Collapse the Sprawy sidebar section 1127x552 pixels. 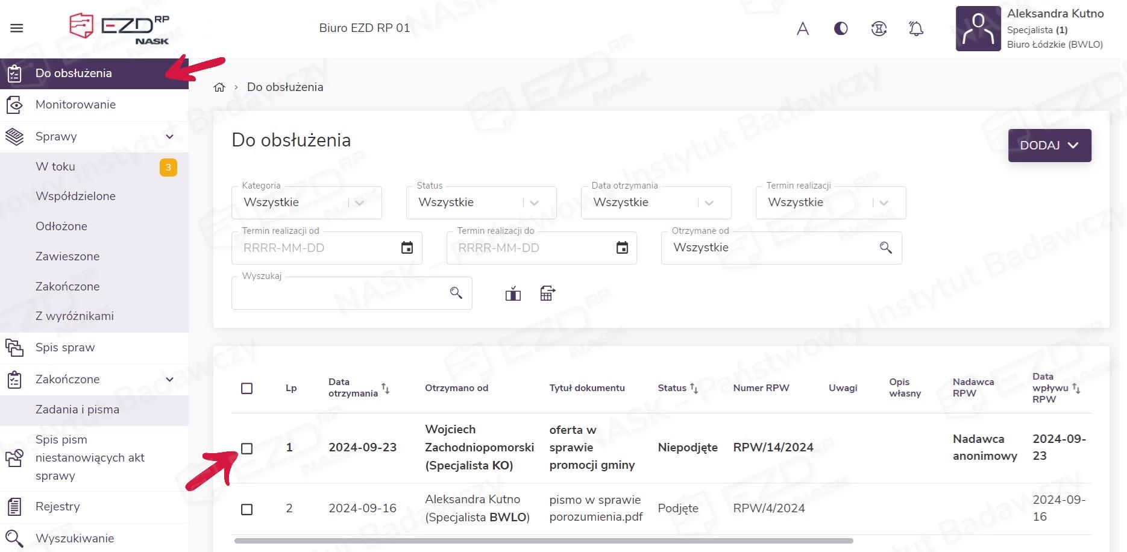pyautogui.click(x=169, y=137)
